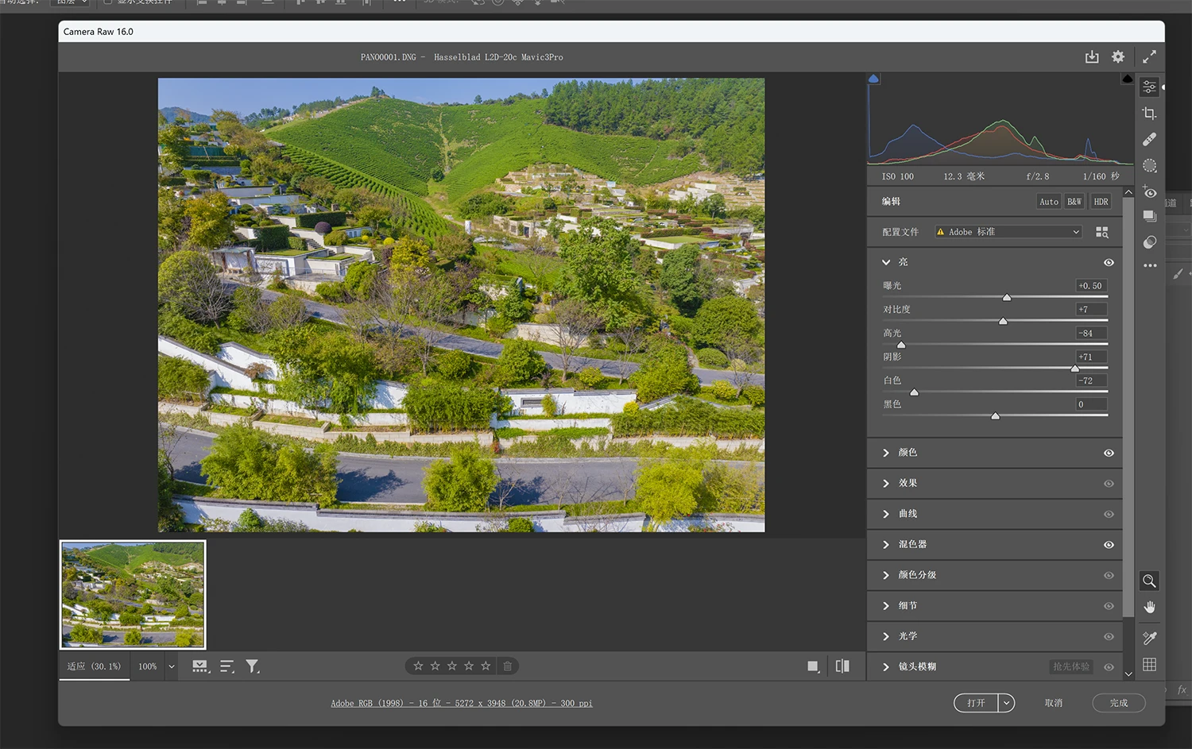Click the Zoom magnifier tool
The image size is (1192, 749).
tap(1149, 581)
